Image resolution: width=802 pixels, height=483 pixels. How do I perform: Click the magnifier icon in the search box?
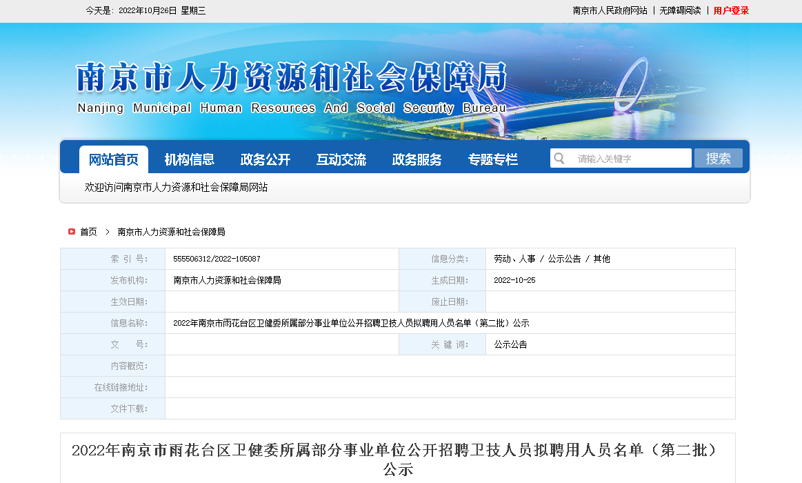point(559,158)
